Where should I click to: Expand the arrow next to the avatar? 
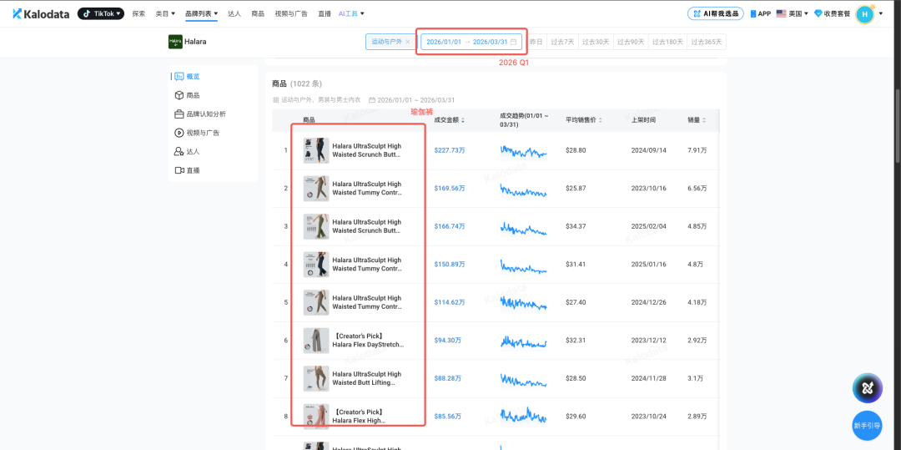[881, 14]
